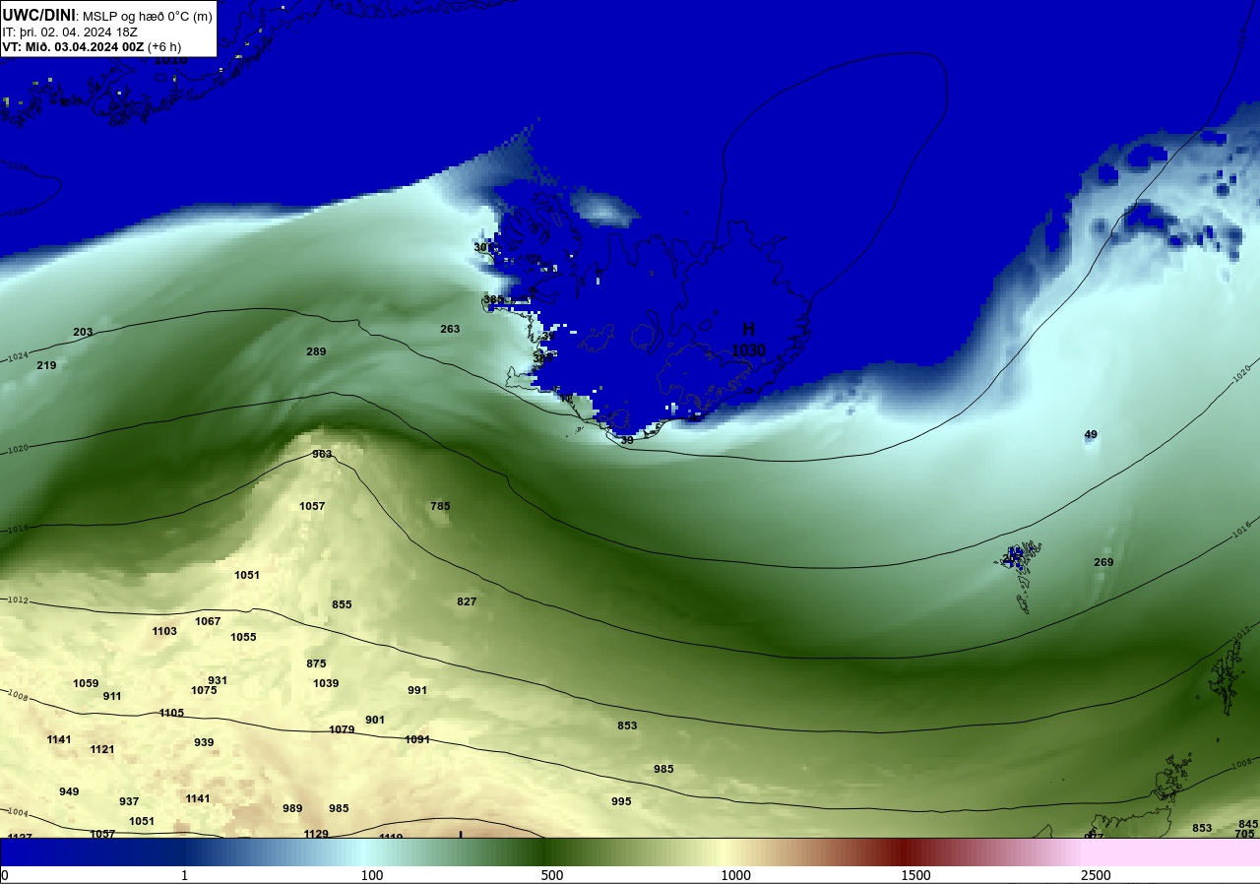This screenshot has width=1260, height=884.
Task: Click the freezing level value 49
Action: click(x=1091, y=434)
